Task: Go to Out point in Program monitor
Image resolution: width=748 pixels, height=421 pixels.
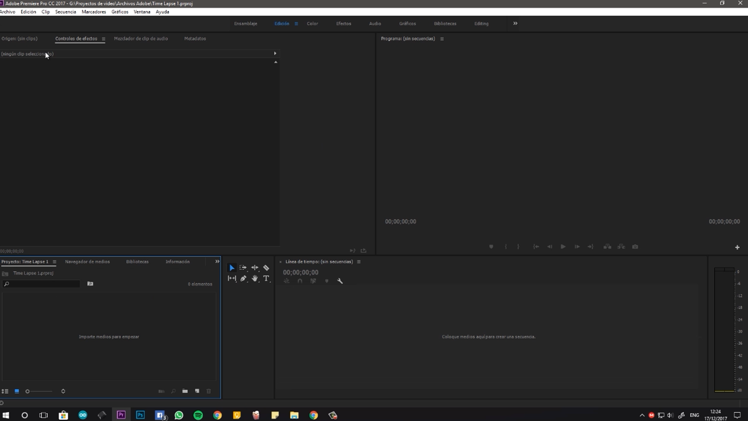Action: point(591,247)
